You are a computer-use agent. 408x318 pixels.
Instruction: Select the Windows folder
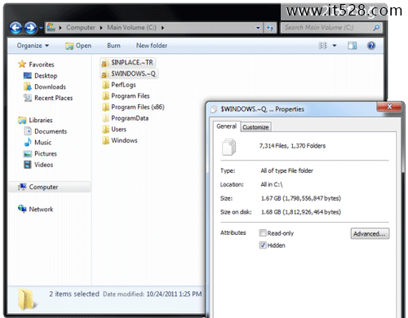(124, 140)
